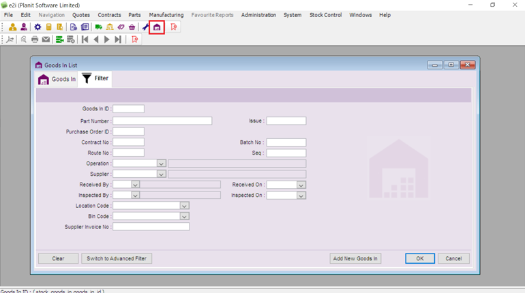
Task: Open the red bookmark icon in top toolbar
Action: (173, 27)
